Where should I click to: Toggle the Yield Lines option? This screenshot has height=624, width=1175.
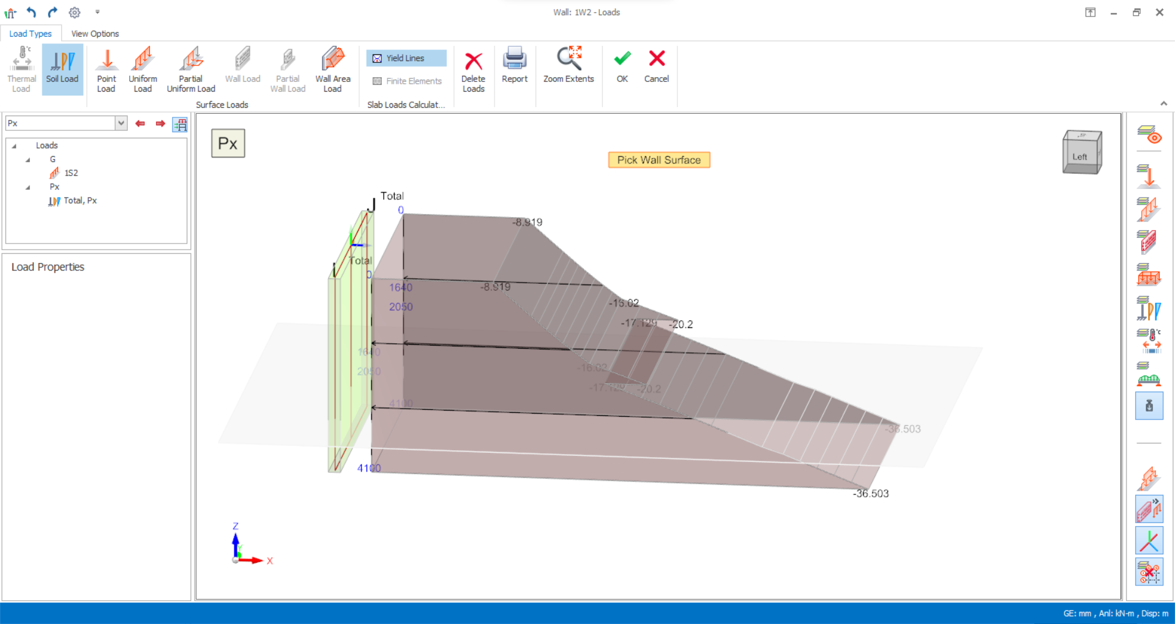click(x=406, y=58)
